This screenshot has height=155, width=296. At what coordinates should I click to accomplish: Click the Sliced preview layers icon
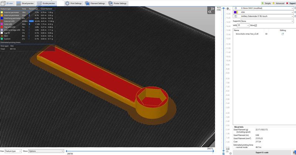point(18,3)
